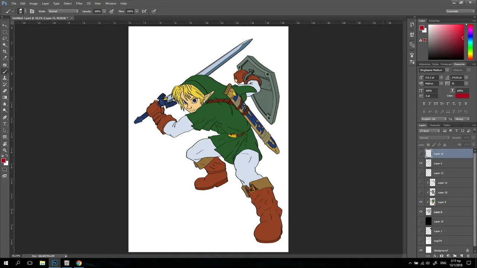The height and width of the screenshot is (268, 477).
Task: Select the Move tool
Action: (5, 25)
